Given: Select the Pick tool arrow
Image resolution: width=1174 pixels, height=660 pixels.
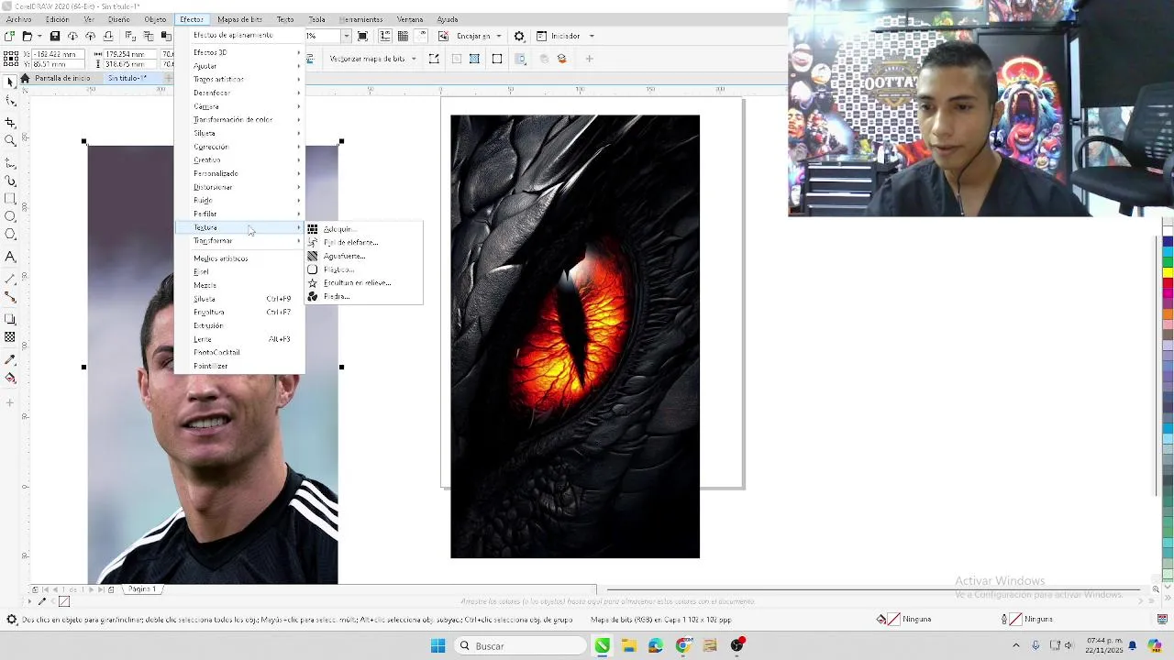Looking at the screenshot, I should (x=10, y=82).
